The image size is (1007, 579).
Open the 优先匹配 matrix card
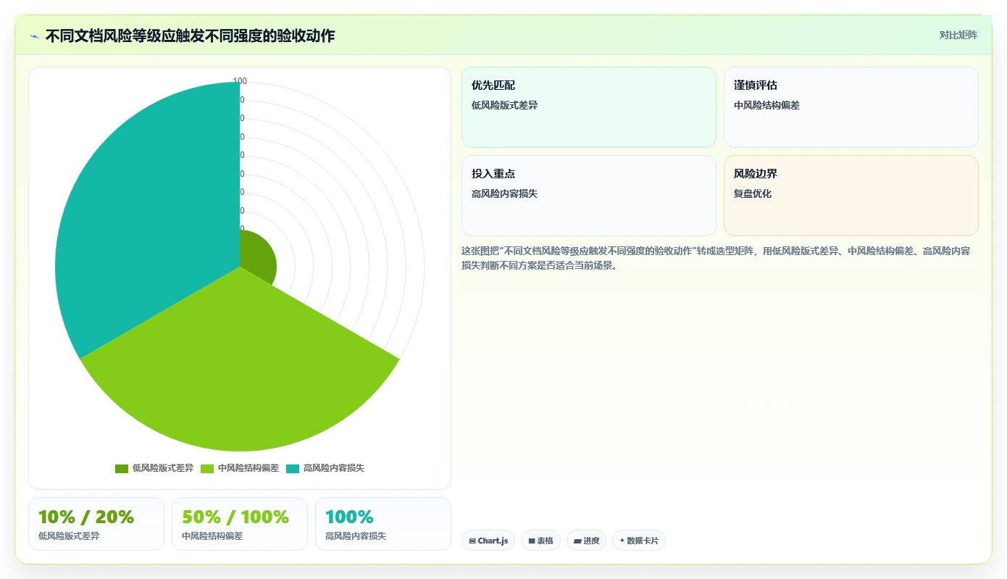pyautogui.click(x=588, y=107)
